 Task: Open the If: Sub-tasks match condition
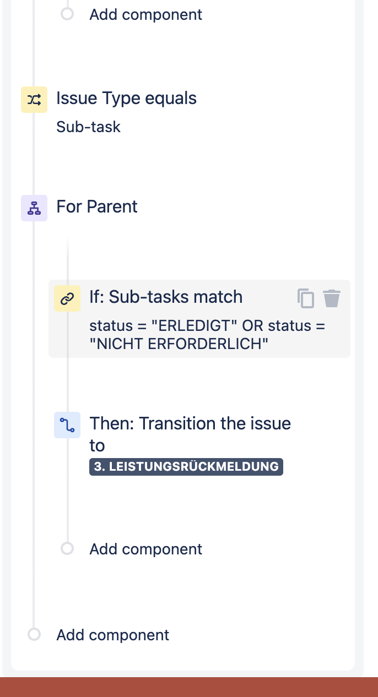point(166,297)
